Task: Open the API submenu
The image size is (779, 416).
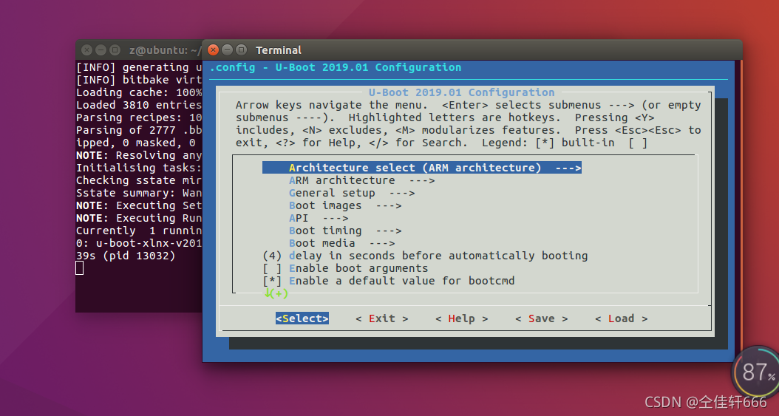Action: coord(319,218)
